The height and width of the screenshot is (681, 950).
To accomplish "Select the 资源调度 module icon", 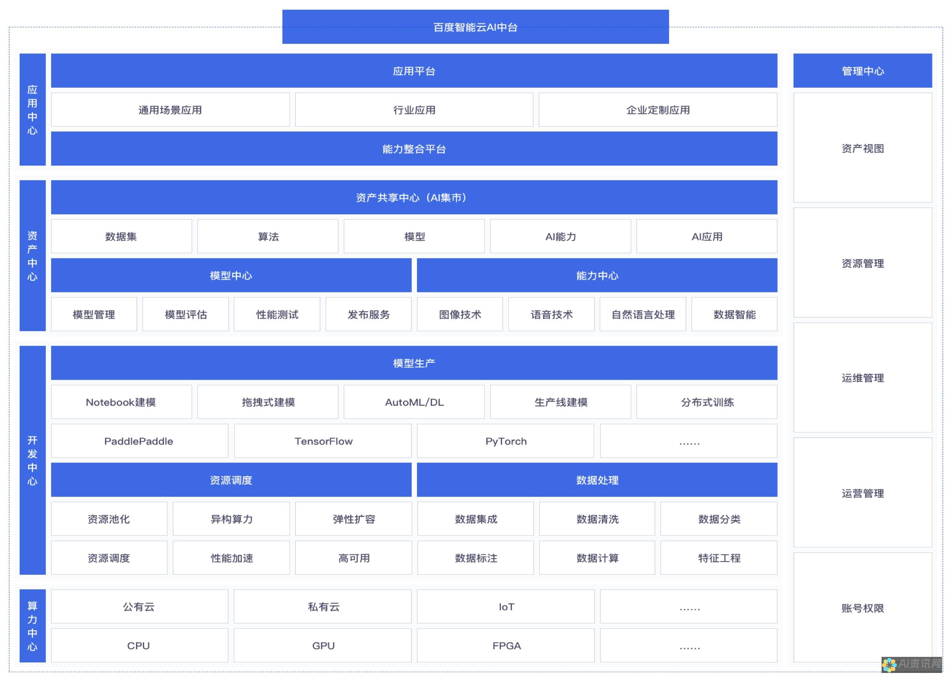I will (230, 479).
